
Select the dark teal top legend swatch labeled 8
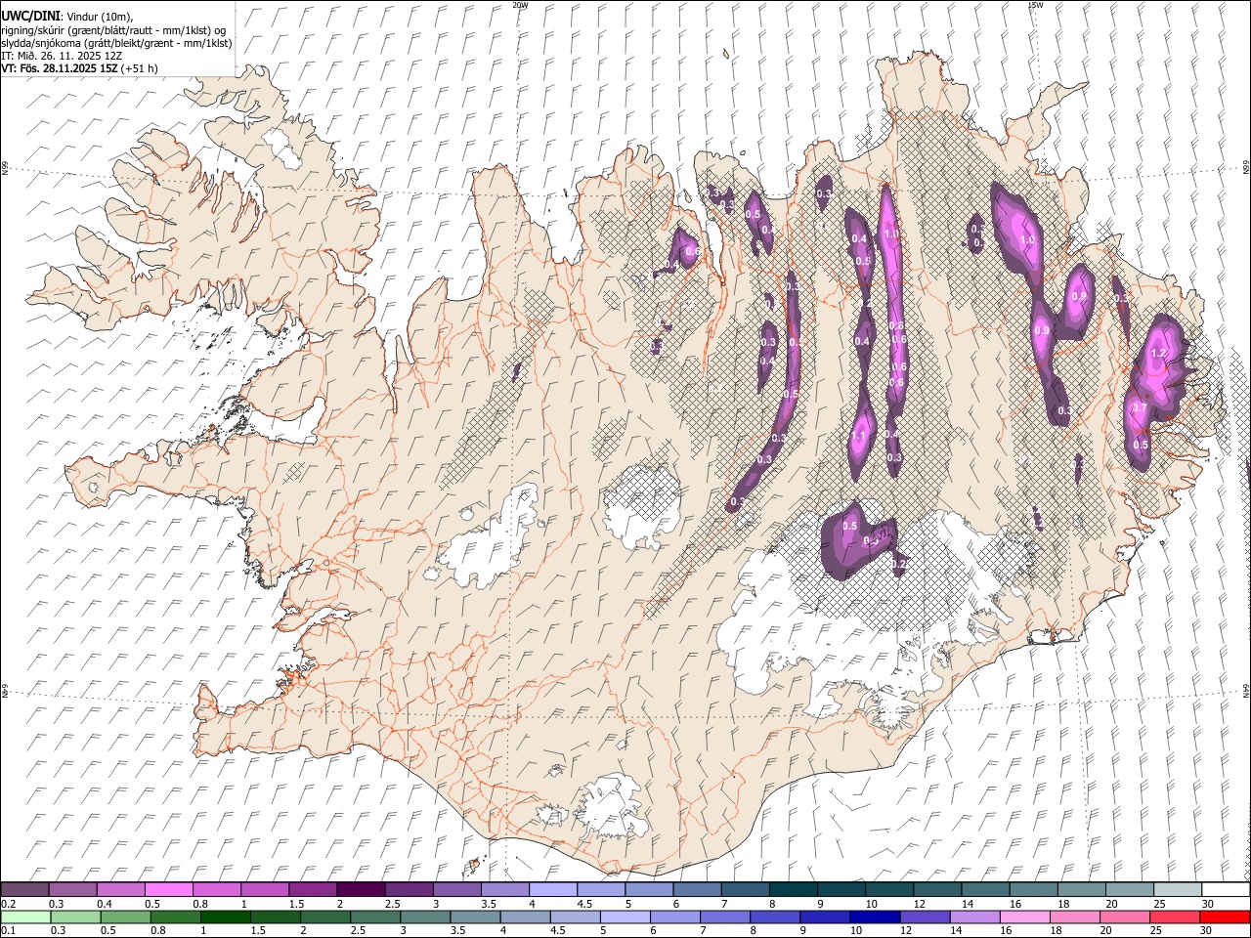pyautogui.click(x=793, y=889)
